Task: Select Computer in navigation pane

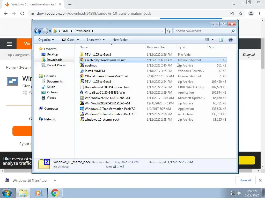Action: point(51,109)
